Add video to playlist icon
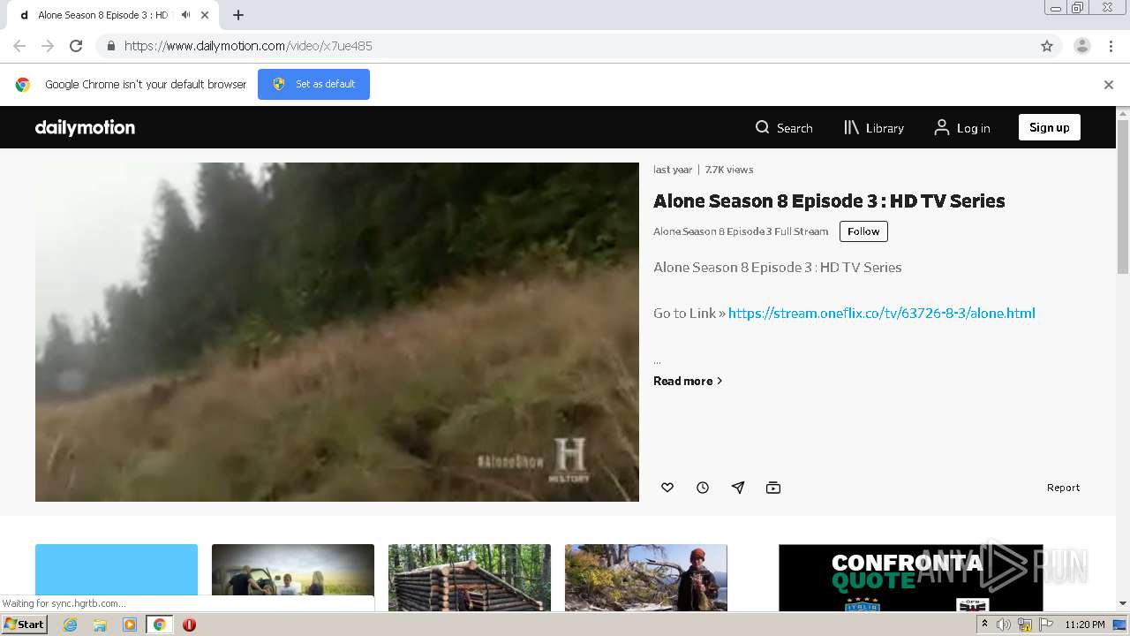The height and width of the screenshot is (636, 1130). point(773,488)
